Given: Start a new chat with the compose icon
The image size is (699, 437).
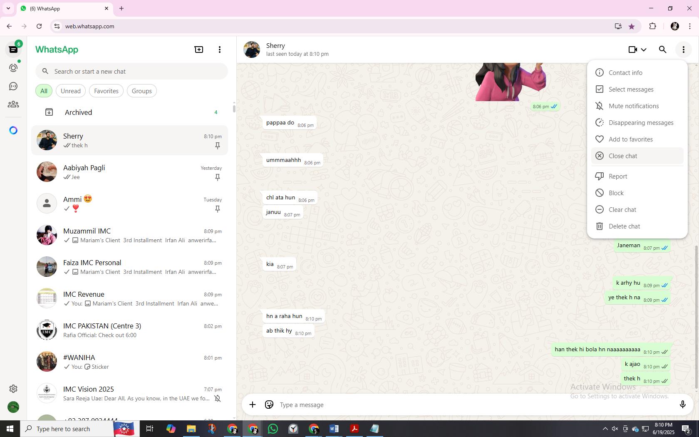Looking at the screenshot, I should tap(199, 50).
